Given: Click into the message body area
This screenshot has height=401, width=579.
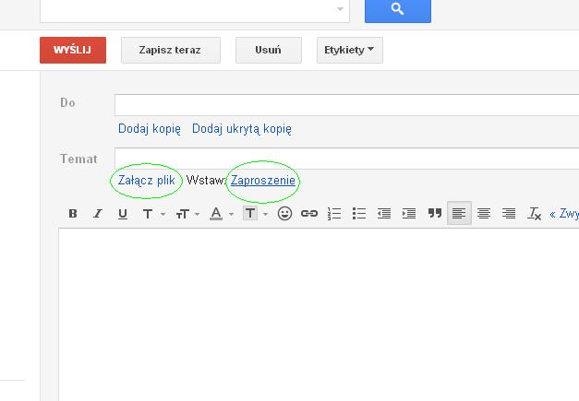Looking at the screenshot, I should coord(319,314).
